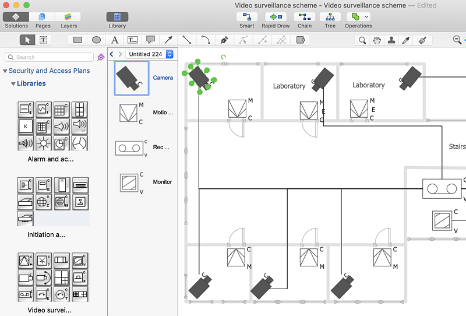Select the Rectangle shape tool
Image resolution: width=466 pixels, height=316 pixels.
point(77,40)
